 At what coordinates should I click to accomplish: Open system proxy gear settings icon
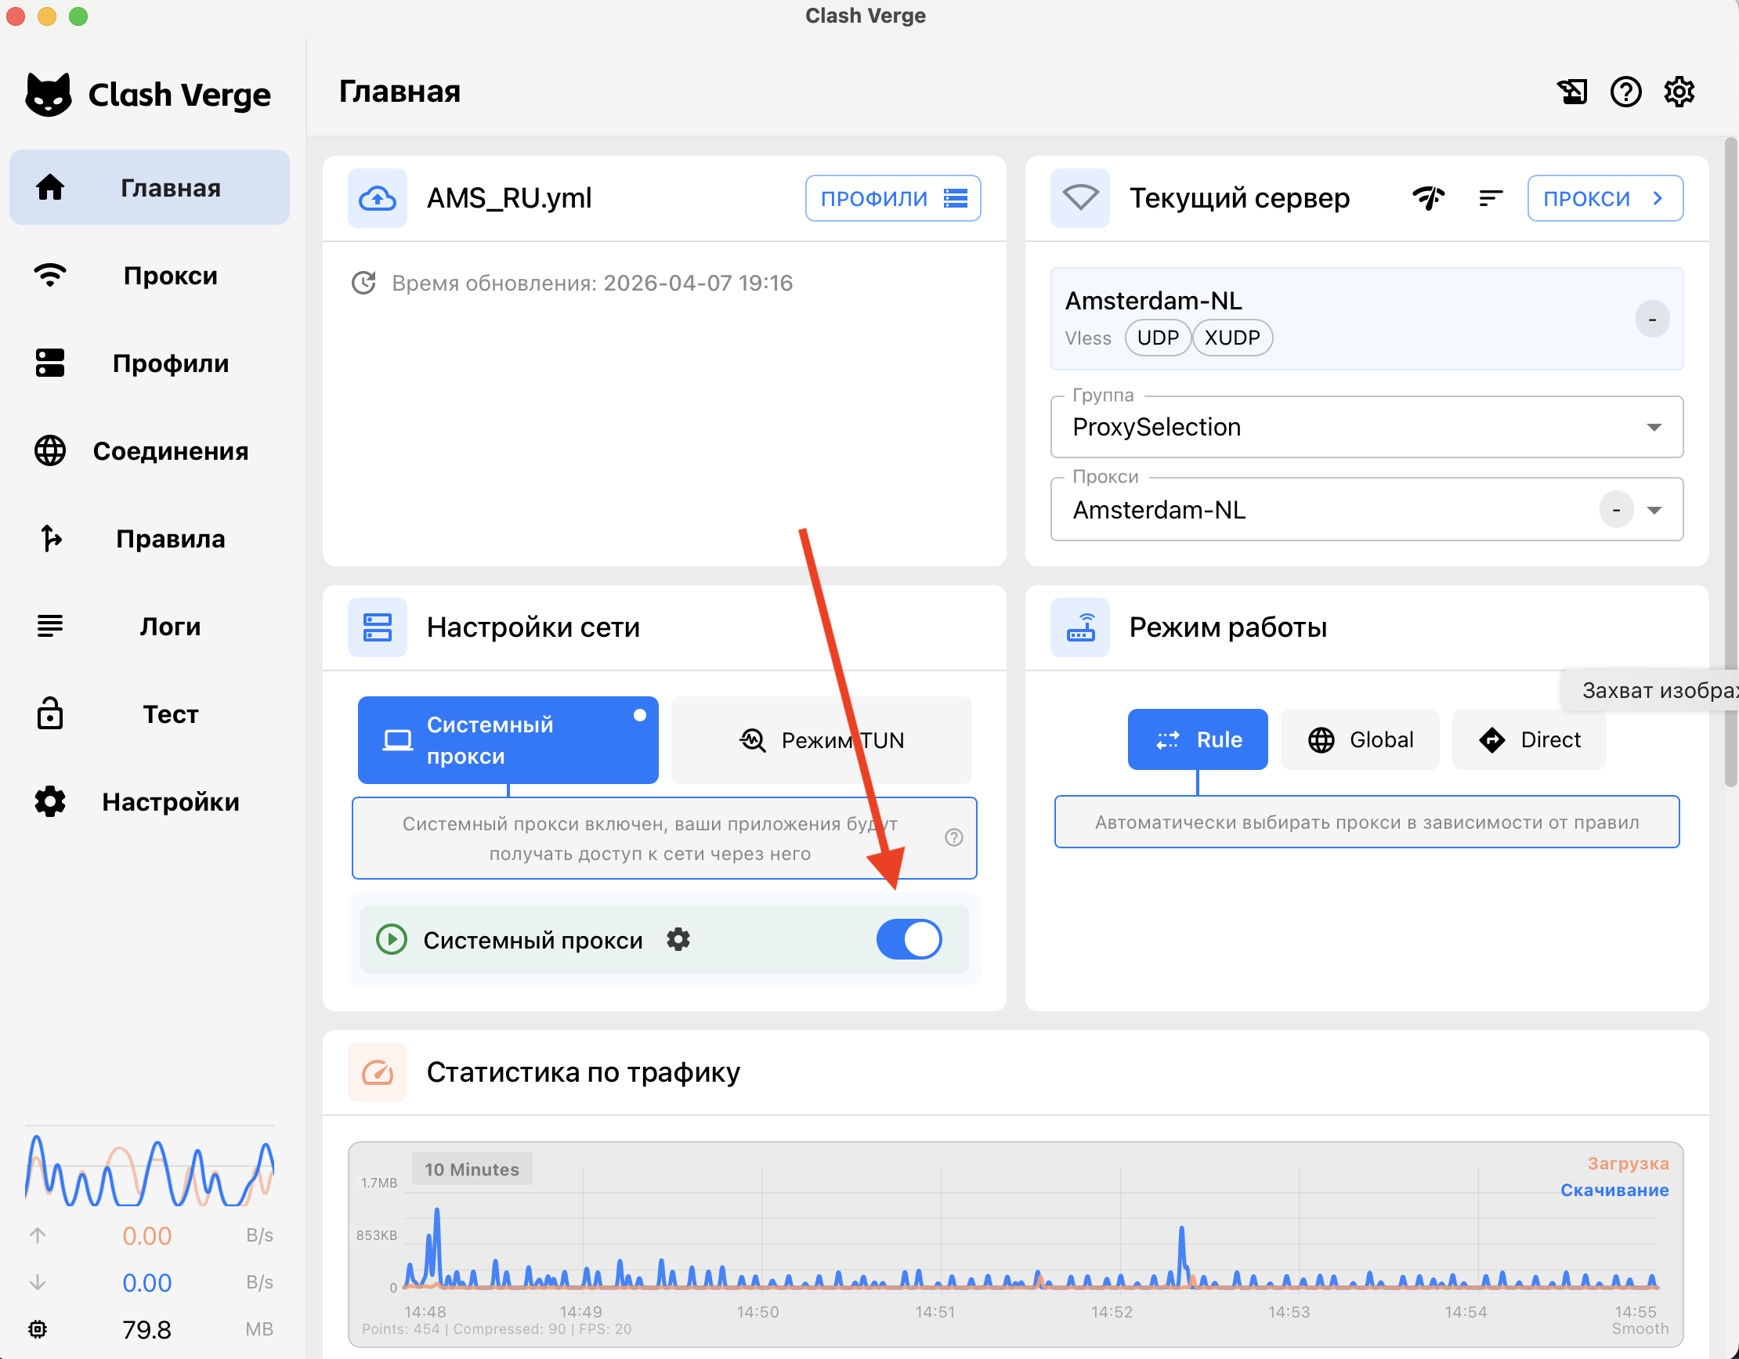[678, 939]
